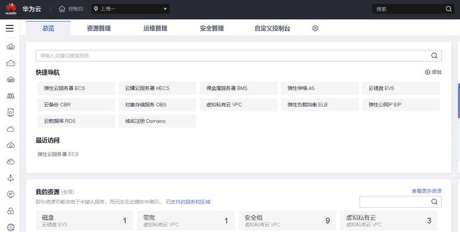Click the round document-lines sidebar icon

pos(10,194)
